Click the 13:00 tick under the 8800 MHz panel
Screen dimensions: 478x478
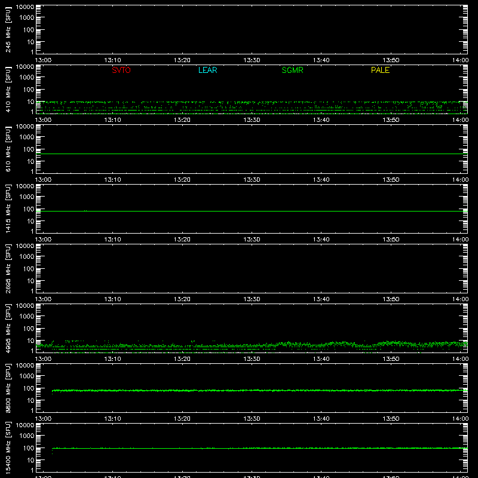pyautogui.click(x=43, y=419)
